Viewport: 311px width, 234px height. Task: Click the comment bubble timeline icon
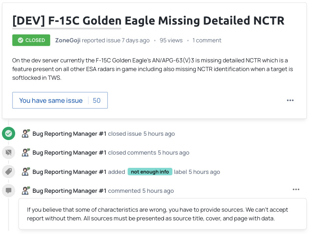[8, 191]
